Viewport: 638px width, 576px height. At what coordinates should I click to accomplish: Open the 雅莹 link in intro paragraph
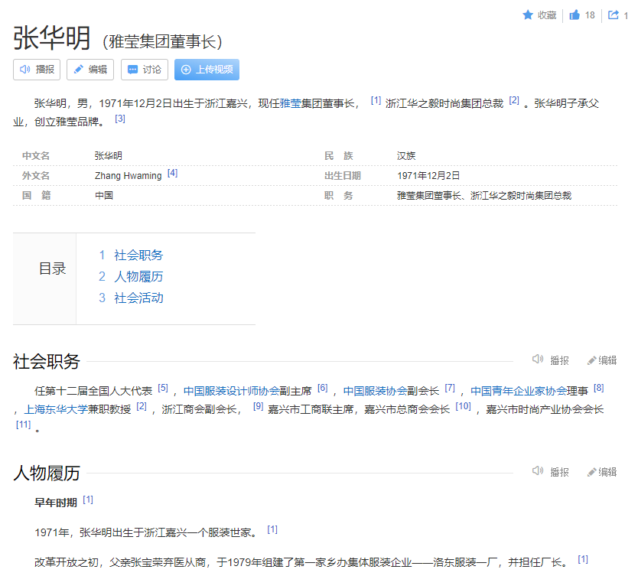[x=290, y=104]
